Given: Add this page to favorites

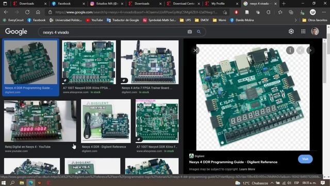Looking at the screenshot, I should coord(225,12).
